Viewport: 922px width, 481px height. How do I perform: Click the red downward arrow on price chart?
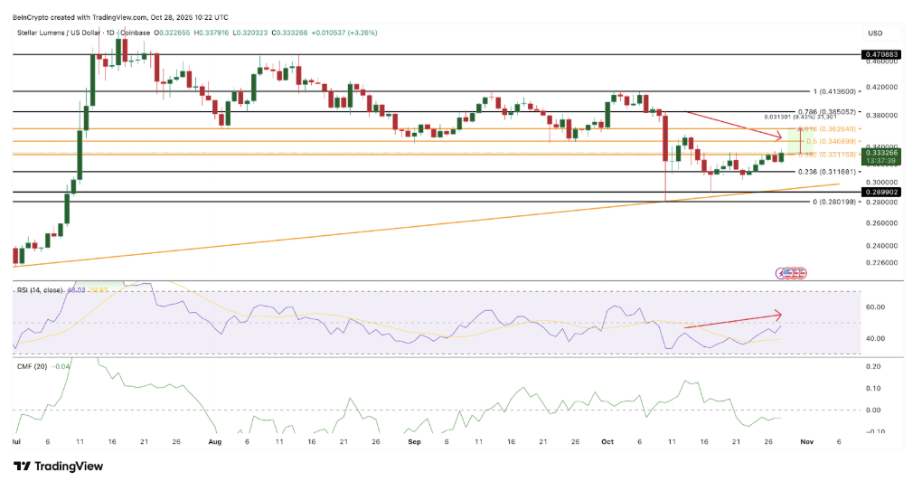pyautogui.click(x=732, y=125)
